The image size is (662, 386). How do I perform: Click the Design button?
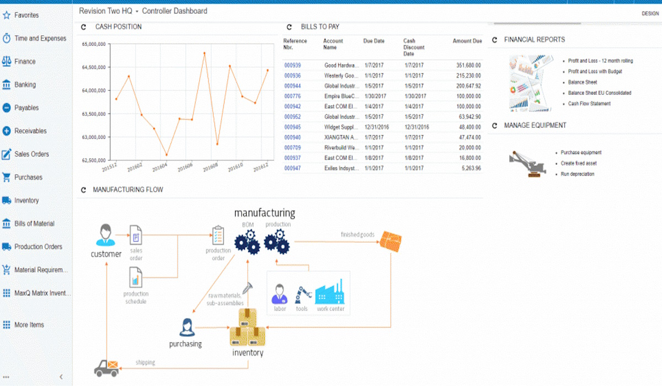(650, 13)
